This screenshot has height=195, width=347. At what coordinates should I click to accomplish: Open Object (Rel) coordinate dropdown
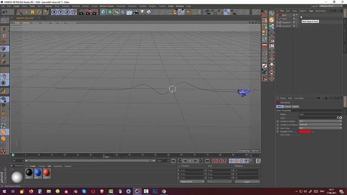(x=191, y=181)
